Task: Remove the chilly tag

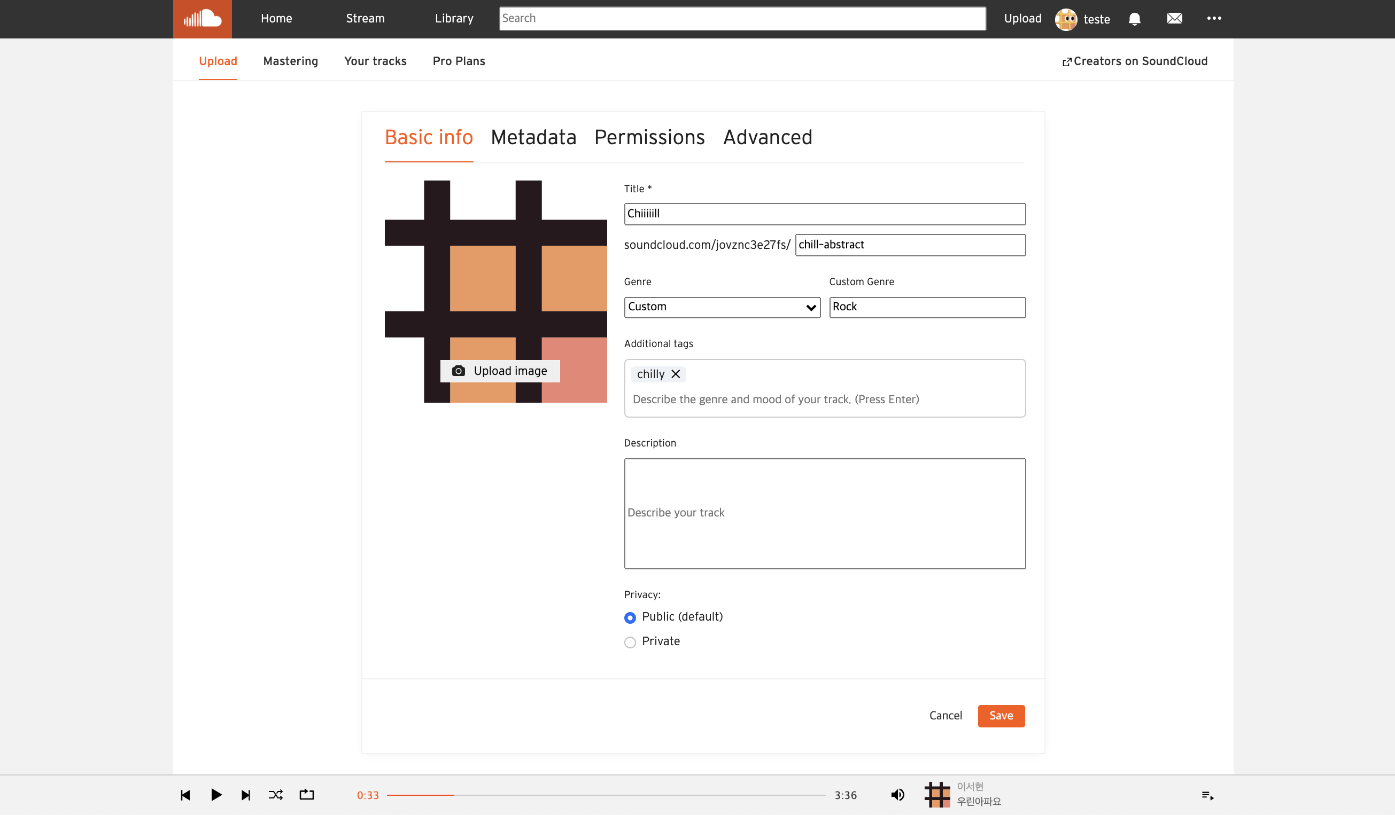Action: (676, 374)
